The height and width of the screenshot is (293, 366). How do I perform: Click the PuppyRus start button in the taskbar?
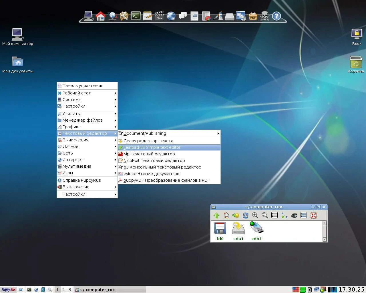(9, 290)
